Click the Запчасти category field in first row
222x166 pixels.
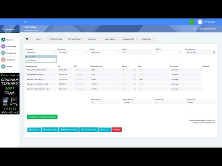pos(186,70)
